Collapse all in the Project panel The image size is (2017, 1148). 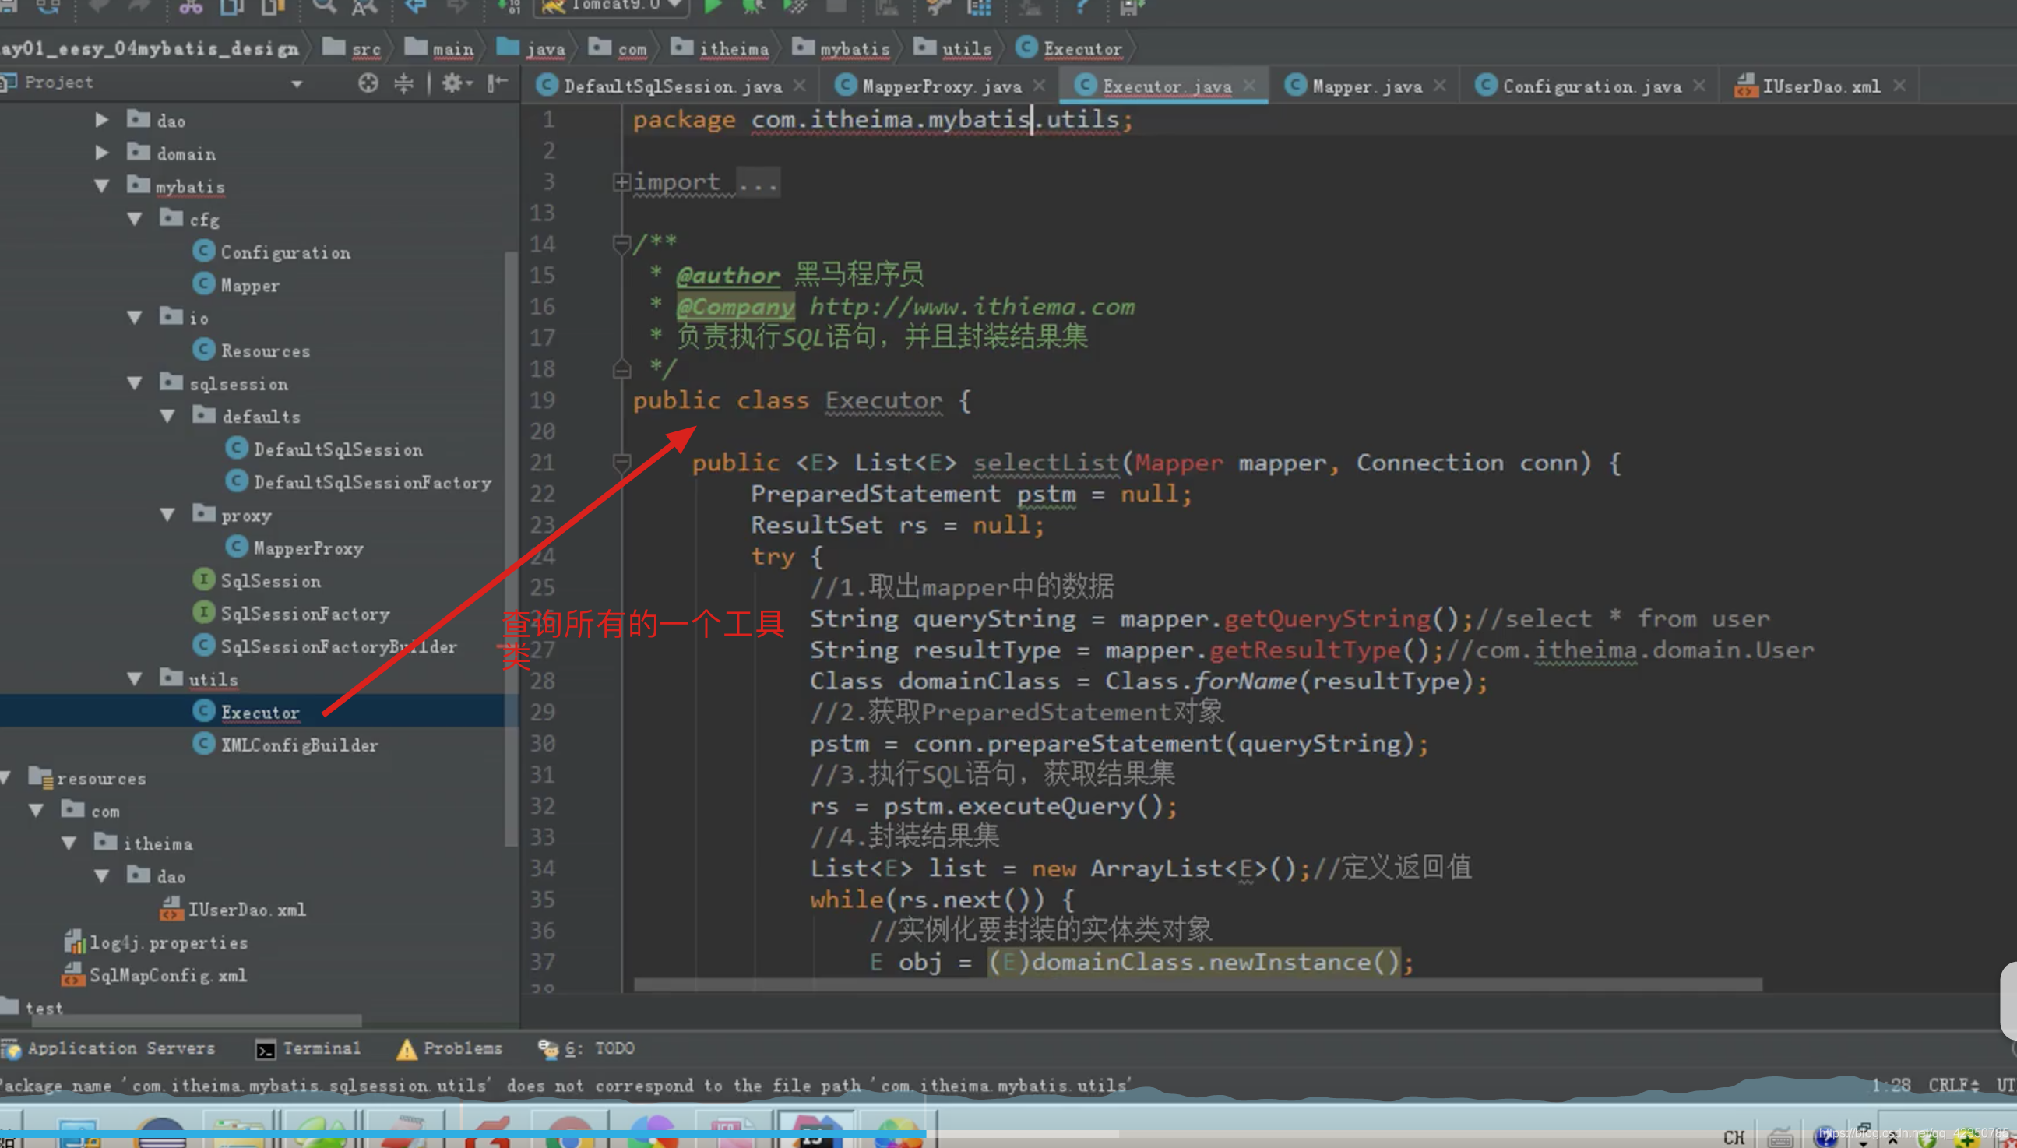403,83
